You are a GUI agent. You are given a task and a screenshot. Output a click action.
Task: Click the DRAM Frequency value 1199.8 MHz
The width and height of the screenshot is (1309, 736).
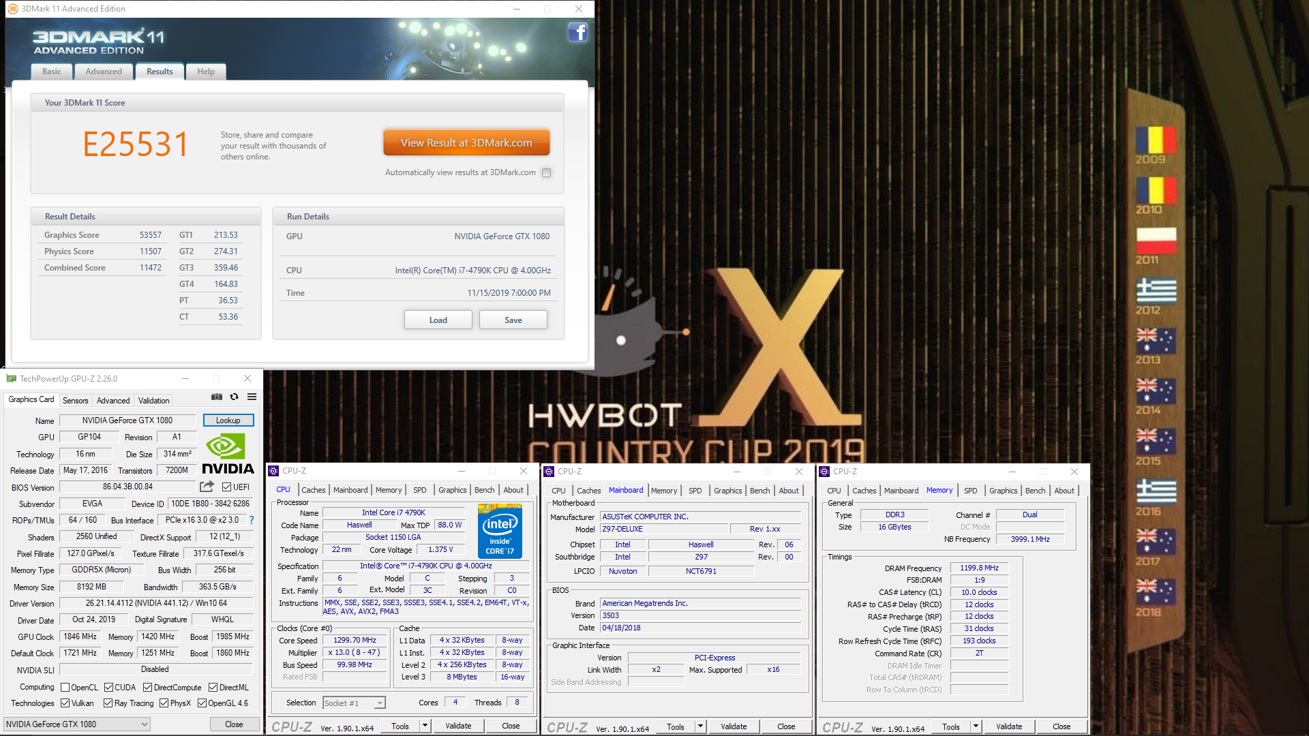(x=979, y=568)
